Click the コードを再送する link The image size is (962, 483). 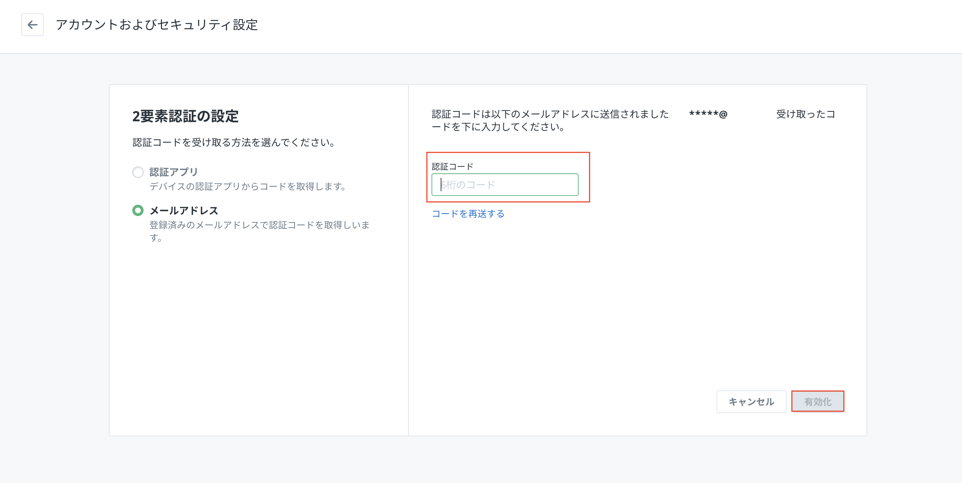(x=468, y=214)
